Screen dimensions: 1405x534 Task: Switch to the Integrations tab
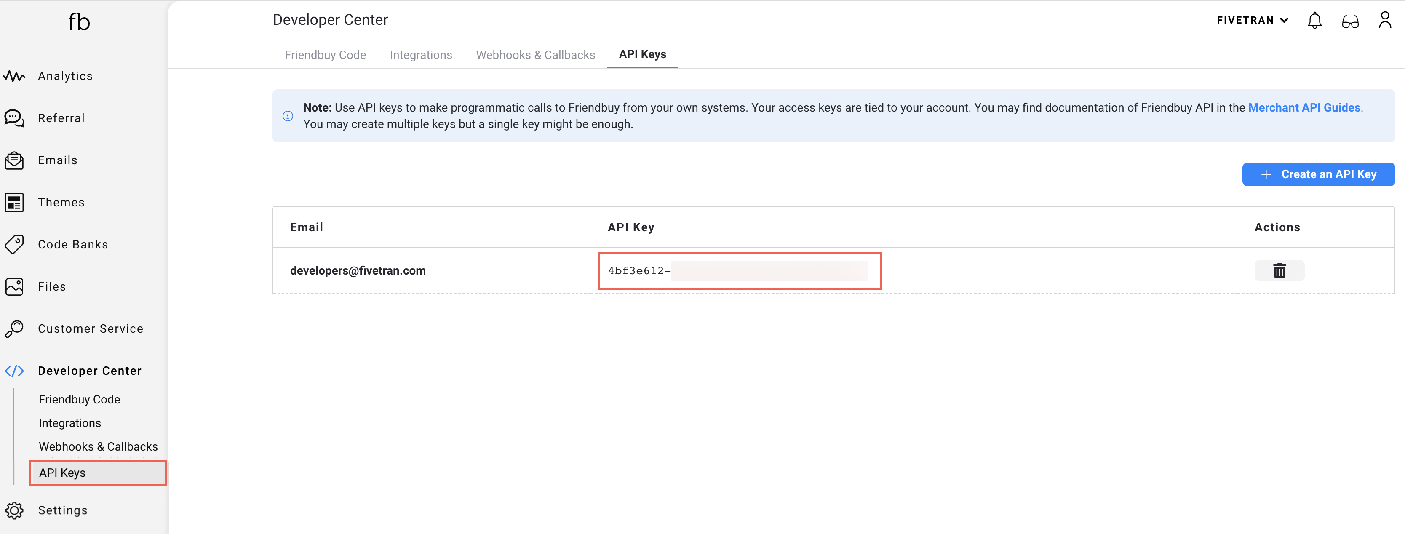coord(420,55)
